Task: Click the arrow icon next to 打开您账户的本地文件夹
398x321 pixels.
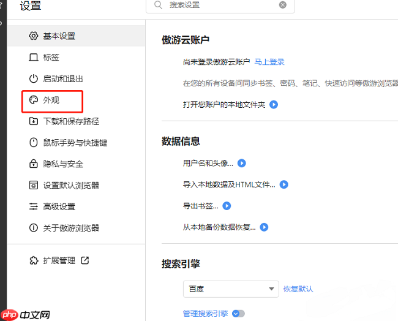Action: click(274, 105)
